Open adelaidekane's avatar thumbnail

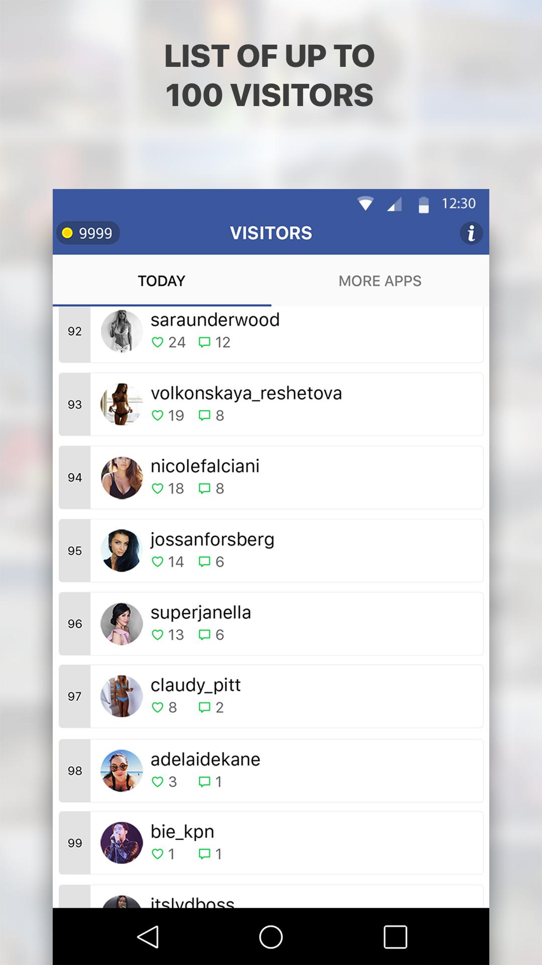(x=121, y=770)
